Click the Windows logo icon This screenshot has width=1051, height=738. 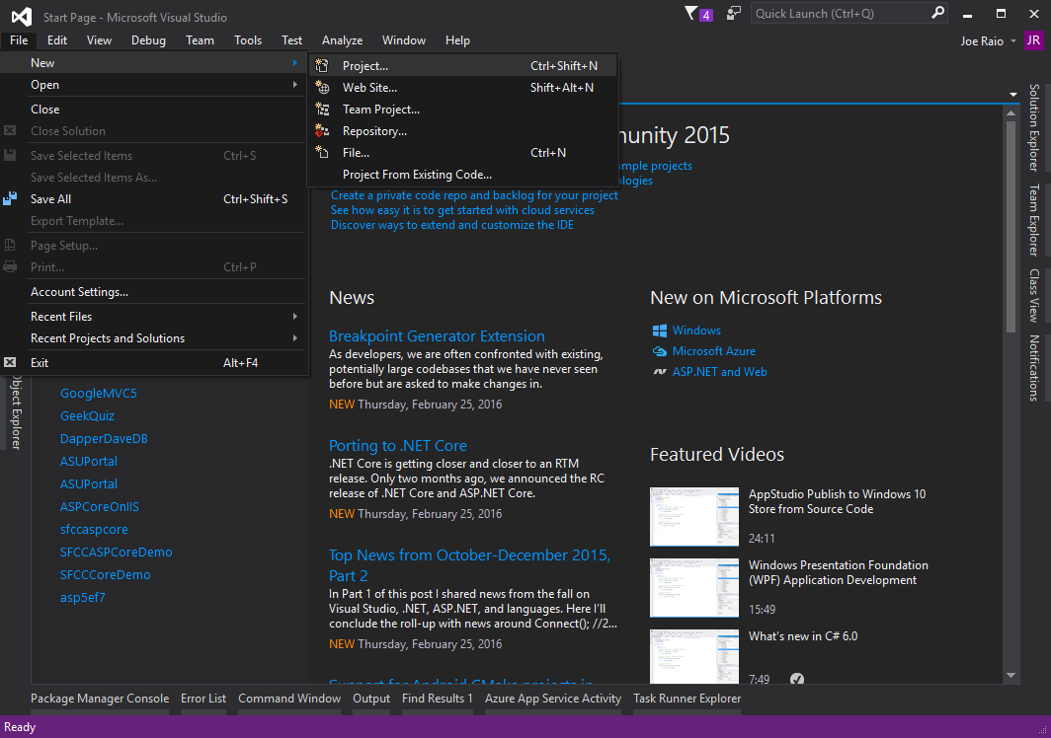660,331
